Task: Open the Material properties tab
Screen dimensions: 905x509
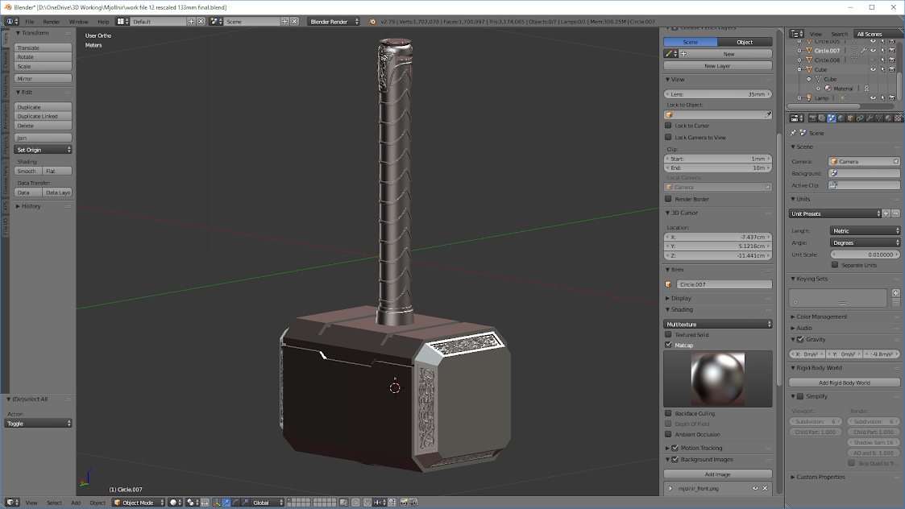Action: [888, 118]
